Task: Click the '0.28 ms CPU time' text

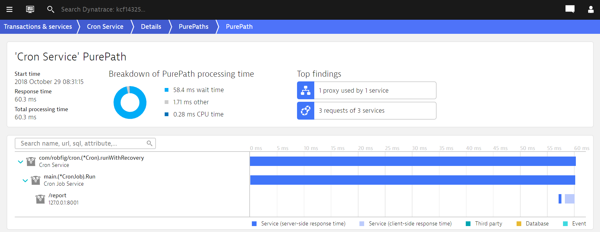Action: (199, 114)
